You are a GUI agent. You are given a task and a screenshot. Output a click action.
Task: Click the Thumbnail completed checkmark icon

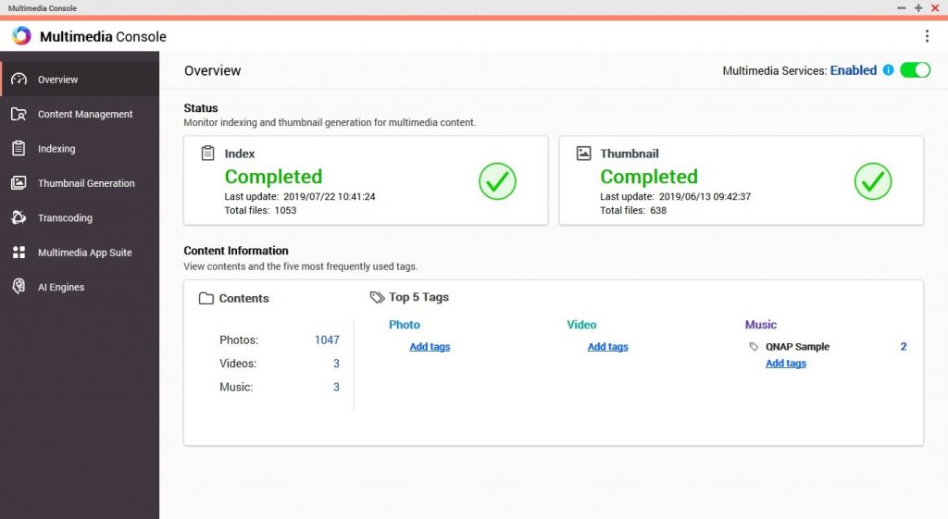(873, 181)
